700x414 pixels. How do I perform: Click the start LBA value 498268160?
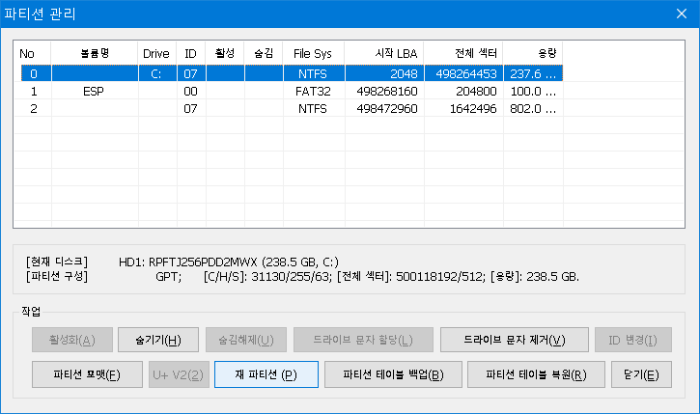(386, 91)
